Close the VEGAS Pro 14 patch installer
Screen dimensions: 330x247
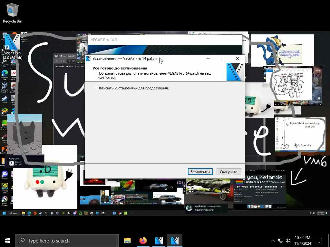[x=238, y=59]
